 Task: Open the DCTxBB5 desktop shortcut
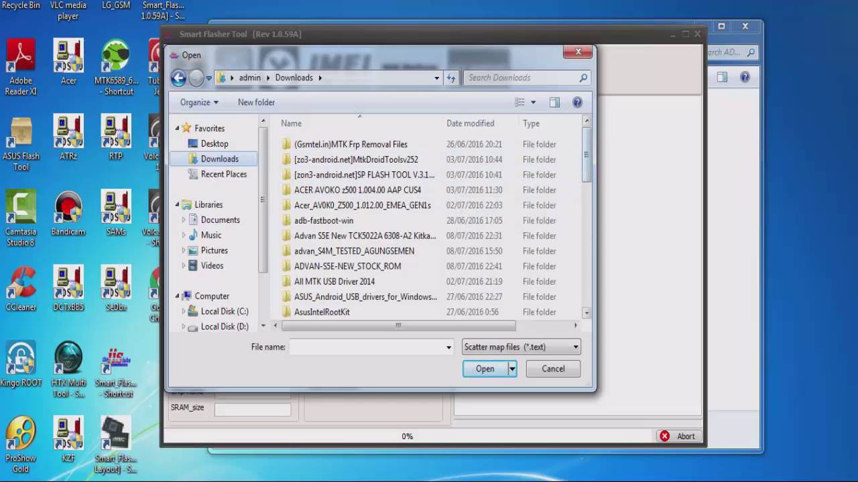point(68,289)
